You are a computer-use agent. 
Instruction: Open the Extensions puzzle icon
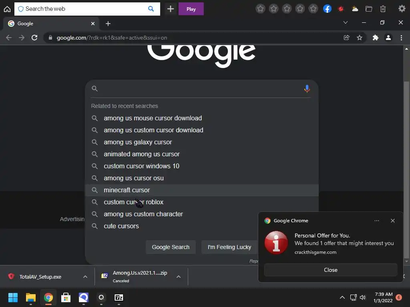[376, 38]
